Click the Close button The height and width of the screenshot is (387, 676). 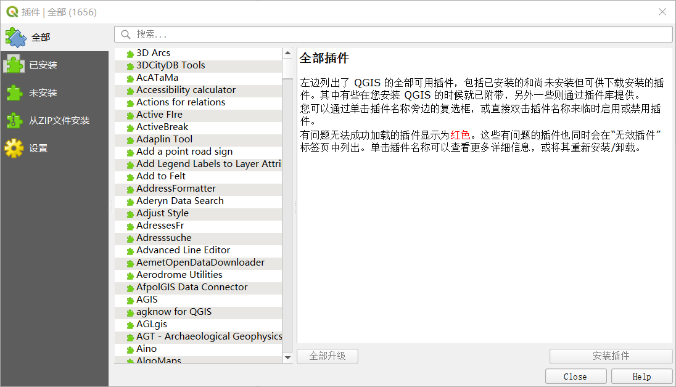(x=575, y=377)
